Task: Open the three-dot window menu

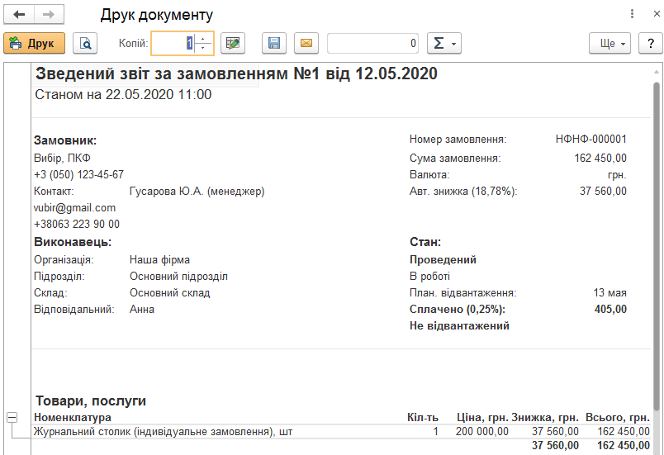Action: coord(632,14)
